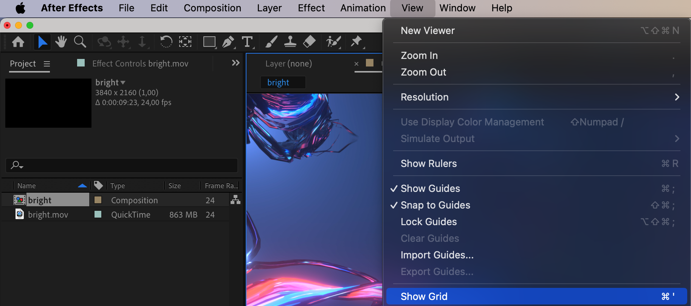Select the Hand tool
691x306 pixels.
click(61, 42)
